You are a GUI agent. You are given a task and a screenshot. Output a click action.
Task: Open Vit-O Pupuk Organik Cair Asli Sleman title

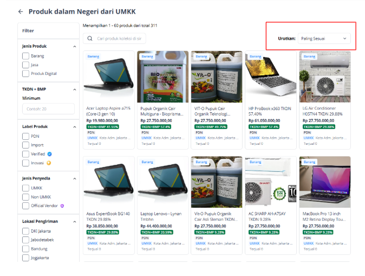(216, 216)
